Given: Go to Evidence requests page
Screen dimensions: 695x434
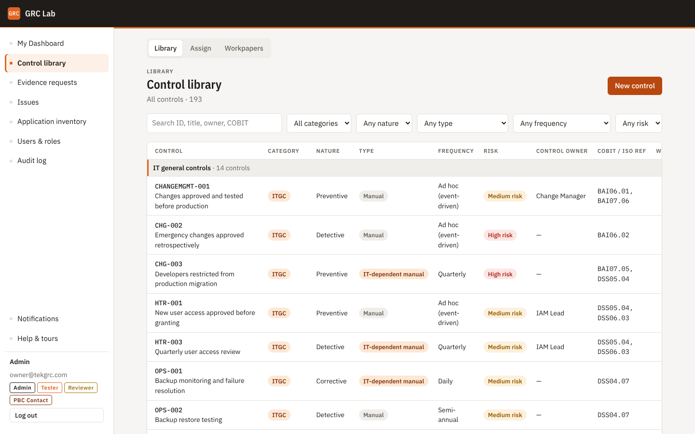Looking at the screenshot, I should (57, 82).
